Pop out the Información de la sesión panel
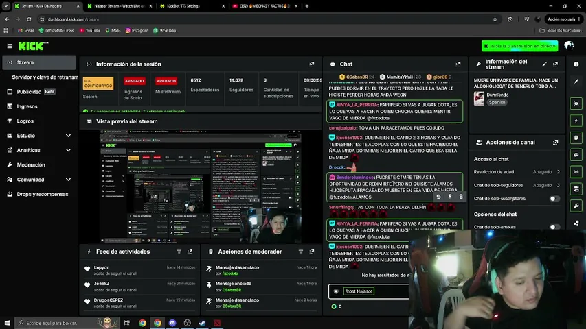The width and height of the screenshot is (586, 329). point(312,64)
